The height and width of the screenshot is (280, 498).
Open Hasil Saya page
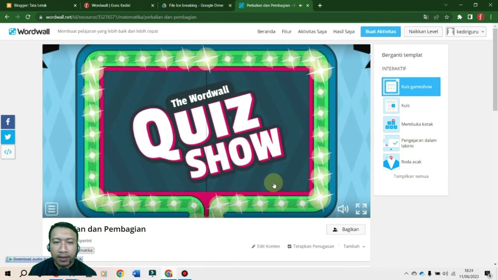click(344, 31)
